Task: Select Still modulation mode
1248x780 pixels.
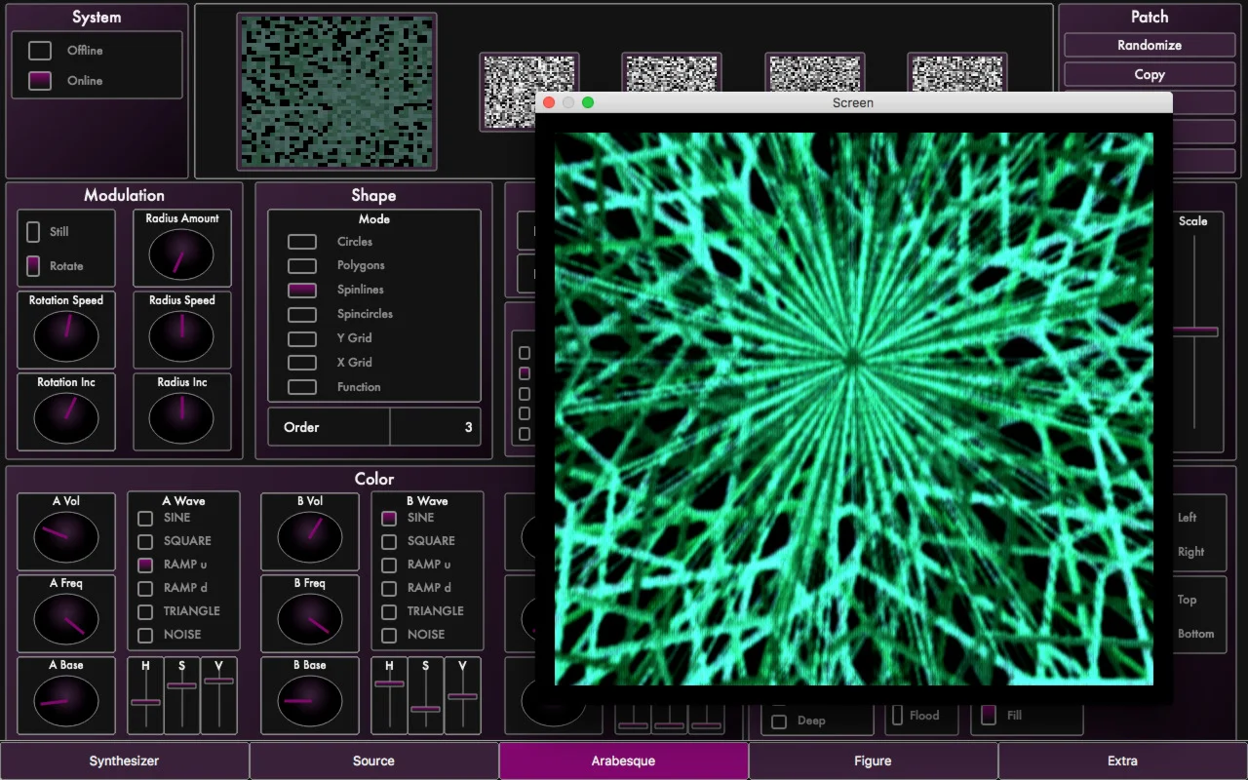Action: pos(33,232)
